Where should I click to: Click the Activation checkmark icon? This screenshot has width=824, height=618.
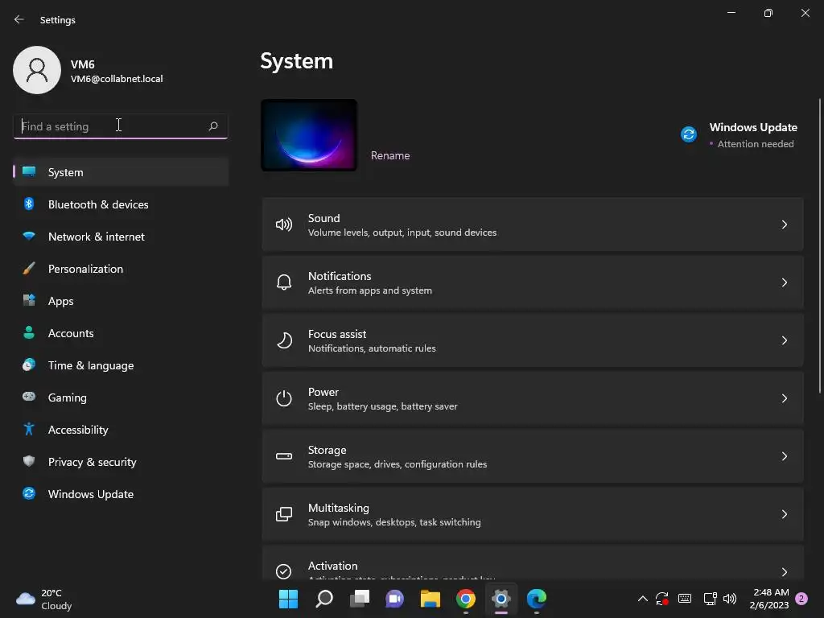(x=284, y=571)
